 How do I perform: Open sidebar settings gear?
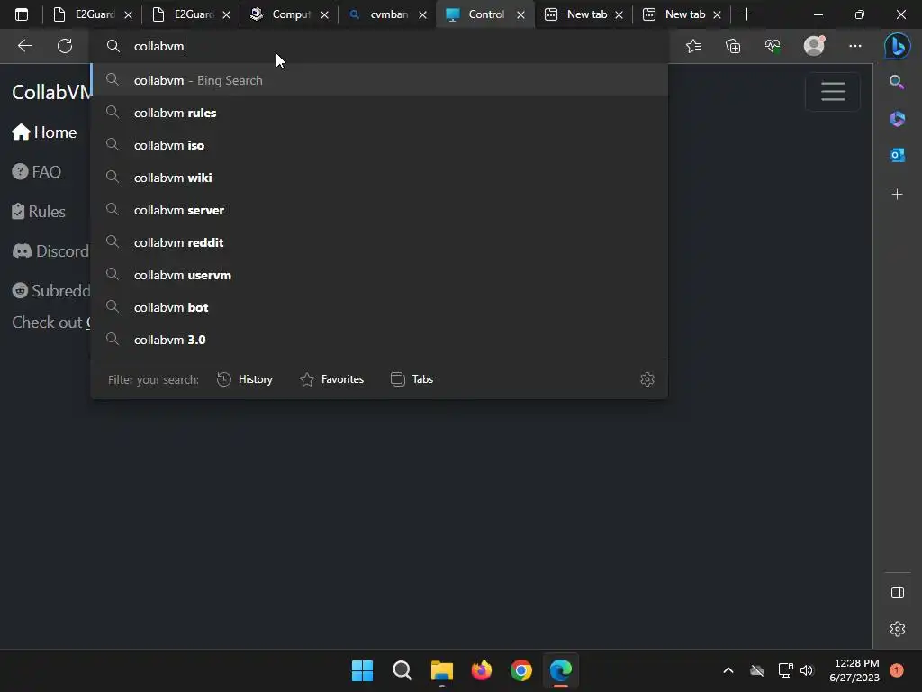[898, 629]
